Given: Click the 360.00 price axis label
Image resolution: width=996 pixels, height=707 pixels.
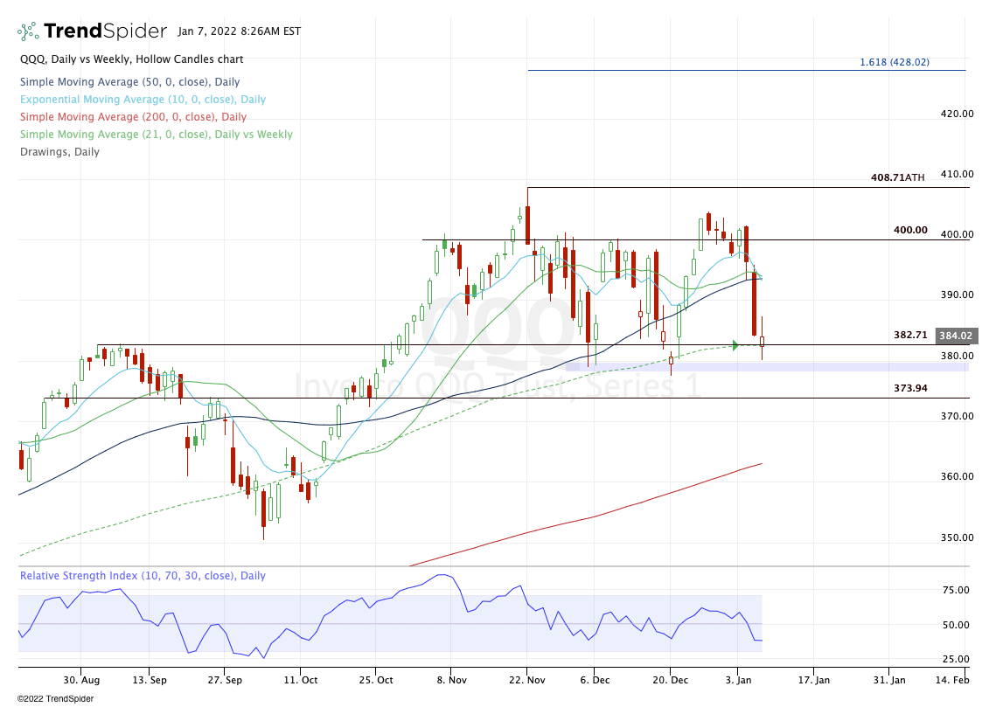Looking at the screenshot, I should click(957, 476).
